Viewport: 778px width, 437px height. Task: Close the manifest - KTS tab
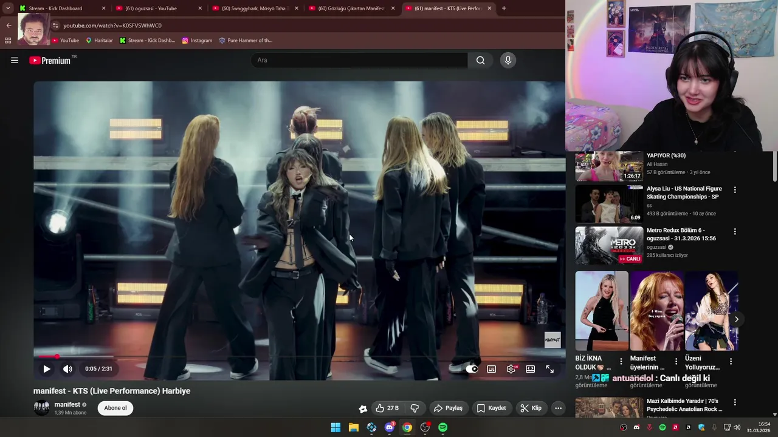[x=489, y=8]
